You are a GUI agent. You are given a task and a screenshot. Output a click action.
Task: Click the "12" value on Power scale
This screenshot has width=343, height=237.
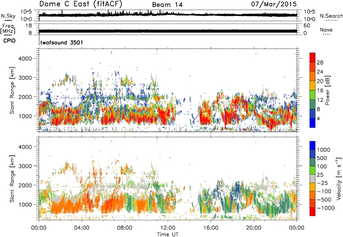click(x=320, y=100)
